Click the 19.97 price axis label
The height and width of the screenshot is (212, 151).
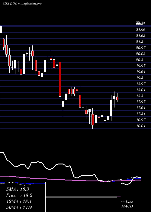coord(141,66)
